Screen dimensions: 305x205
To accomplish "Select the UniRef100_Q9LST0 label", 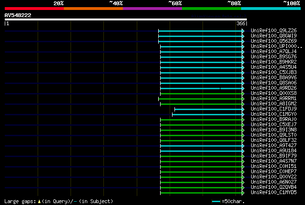I will point(274,135).
